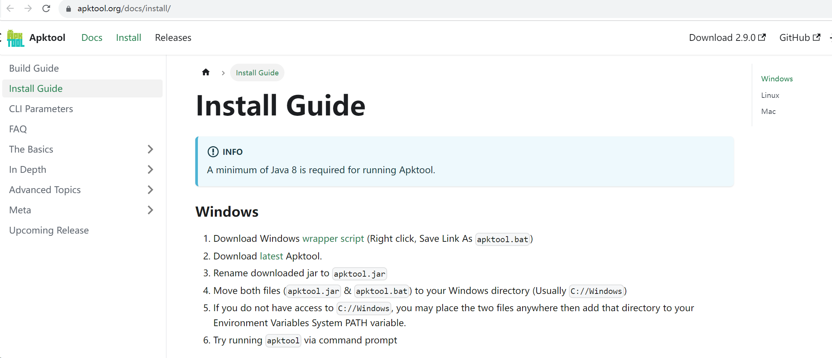The width and height of the screenshot is (832, 358).
Task: Open CLI Parameters in sidebar
Action: pos(82,109)
